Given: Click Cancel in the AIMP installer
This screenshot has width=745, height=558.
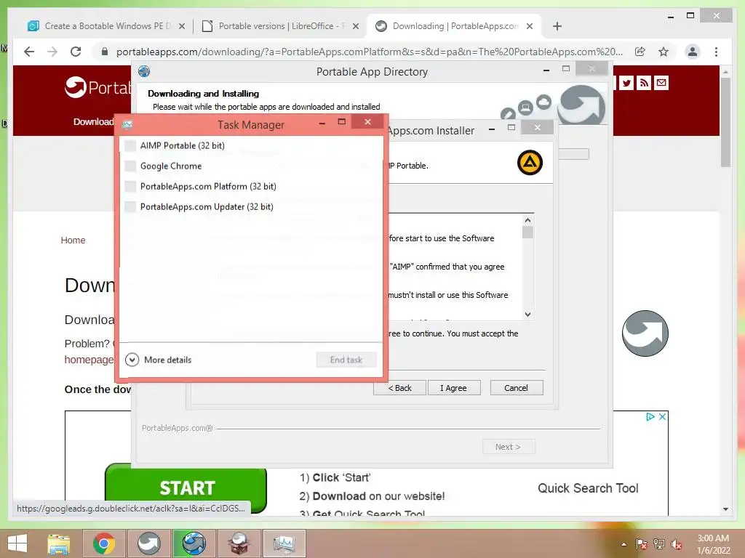Looking at the screenshot, I should click(x=517, y=388).
